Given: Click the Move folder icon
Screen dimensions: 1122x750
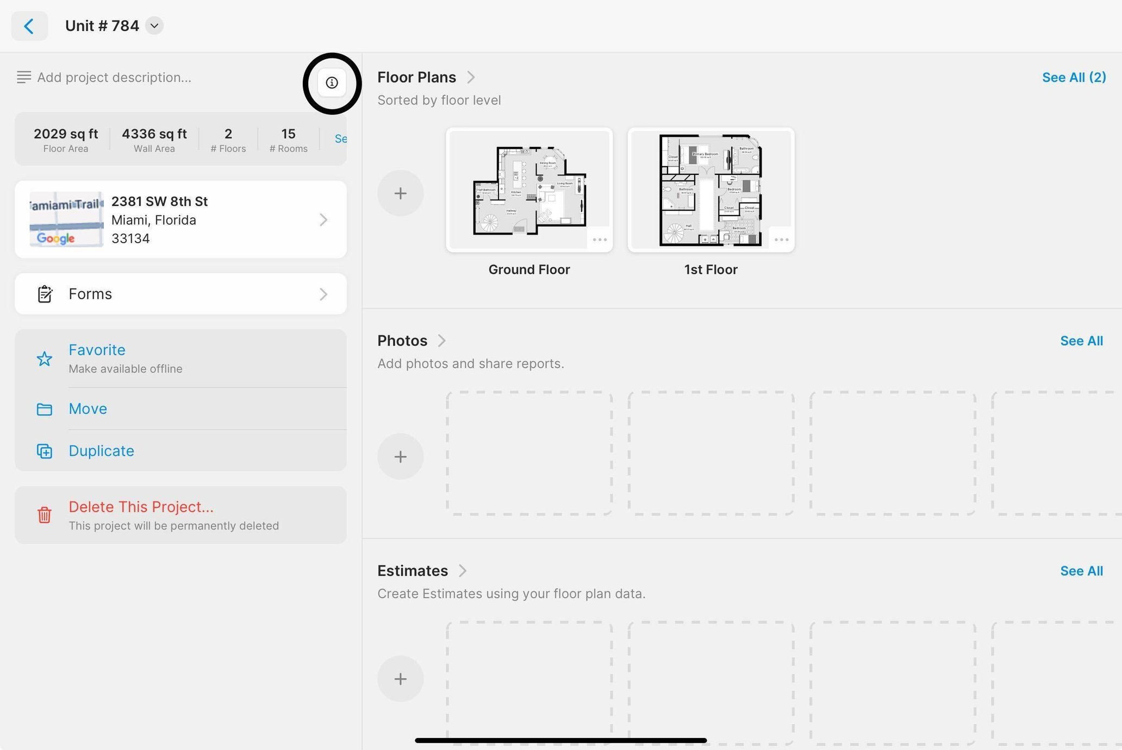Looking at the screenshot, I should click(45, 409).
